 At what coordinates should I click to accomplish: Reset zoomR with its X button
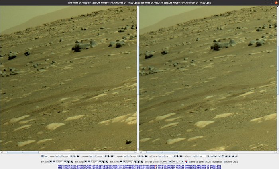(x=146, y=156)
